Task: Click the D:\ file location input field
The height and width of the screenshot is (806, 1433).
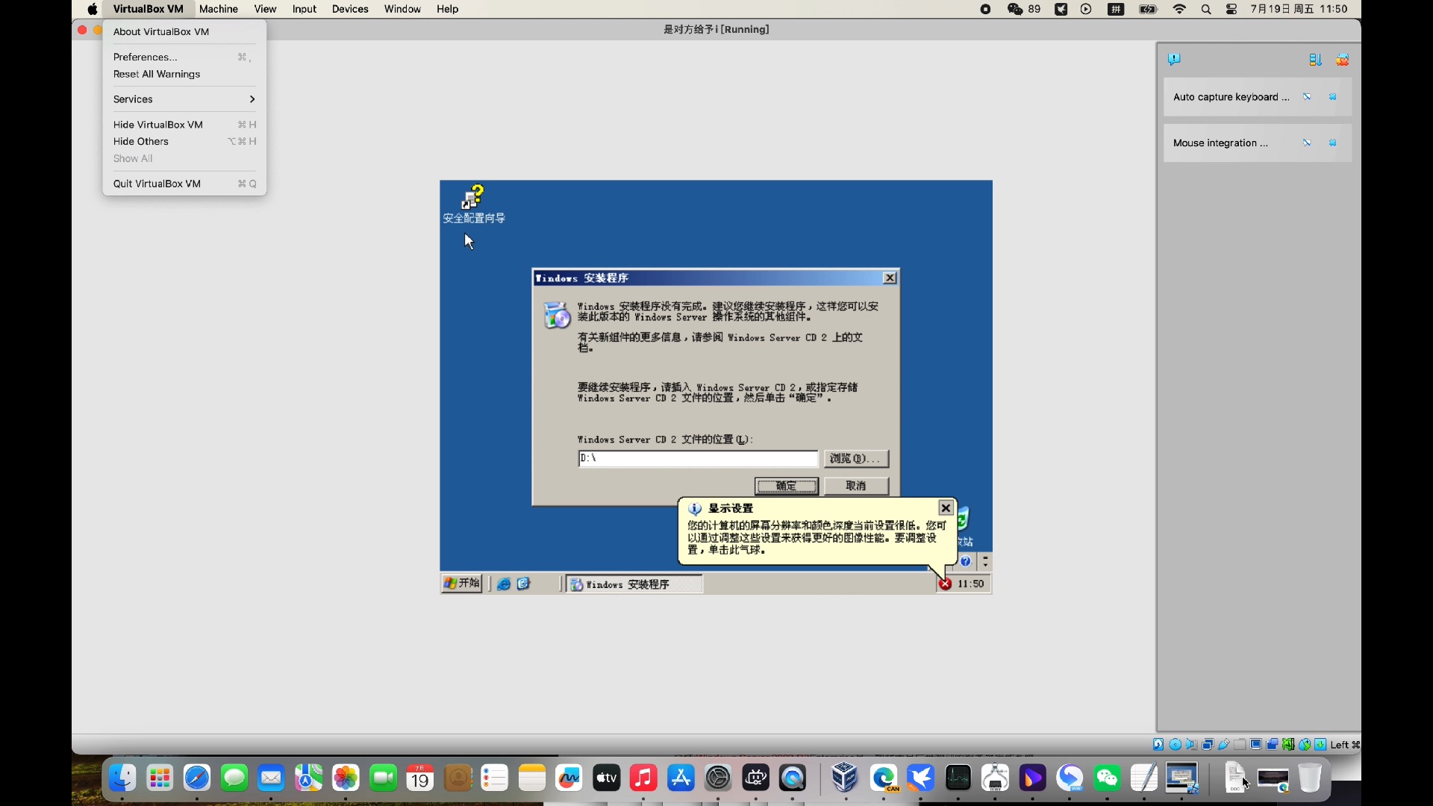Action: point(699,458)
